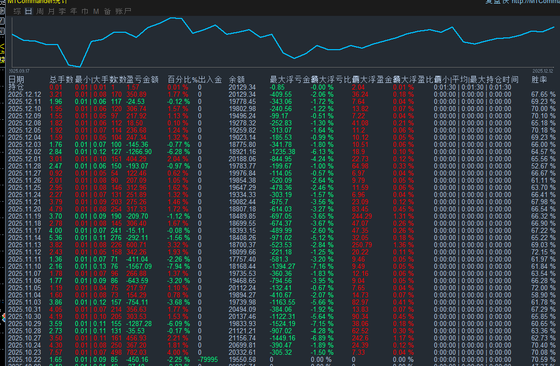The width and height of the screenshot is (560, 366).
Task: Click the -79995 withdrawal amount cell
Action: pos(208,359)
